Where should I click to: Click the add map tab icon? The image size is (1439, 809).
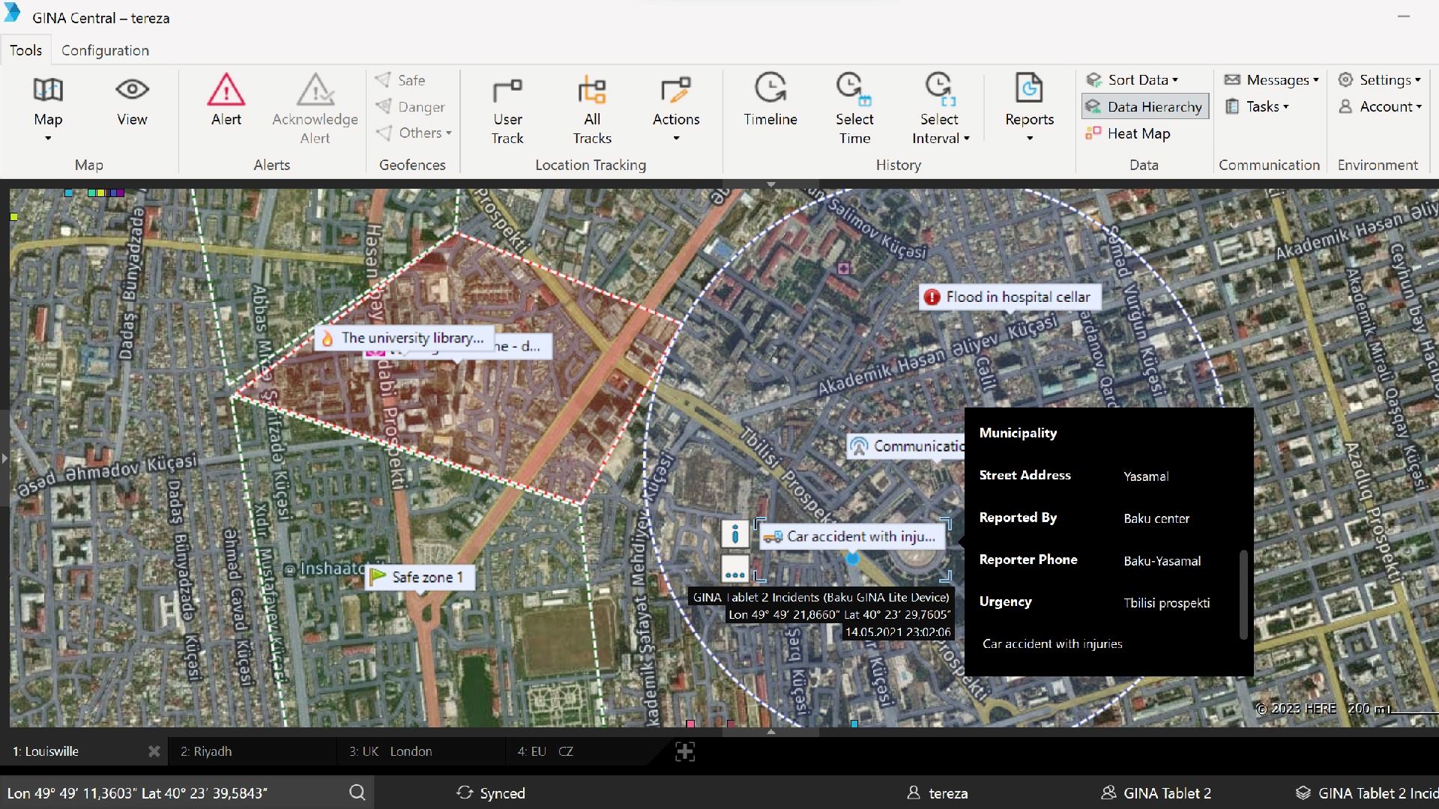click(685, 751)
